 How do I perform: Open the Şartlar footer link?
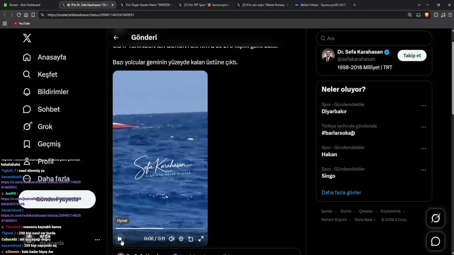tap(327, 211)
